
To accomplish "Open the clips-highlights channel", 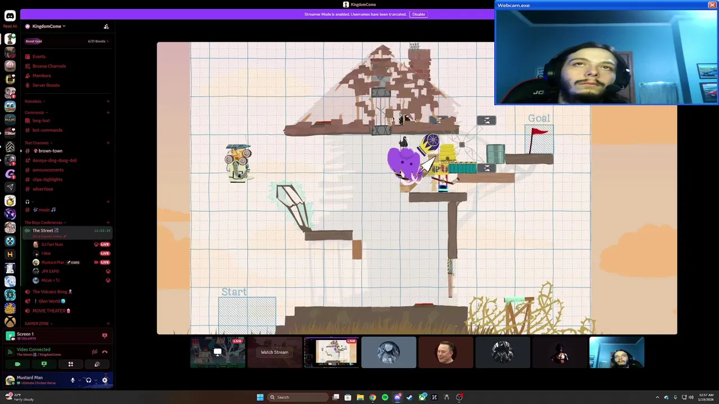I will [47, 180].
